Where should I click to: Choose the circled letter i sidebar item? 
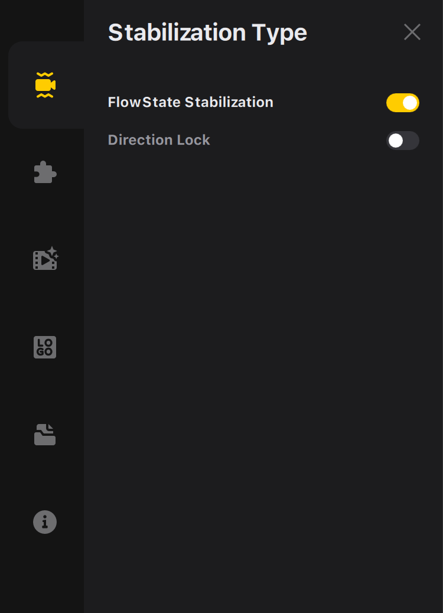[x=45, y=522]
